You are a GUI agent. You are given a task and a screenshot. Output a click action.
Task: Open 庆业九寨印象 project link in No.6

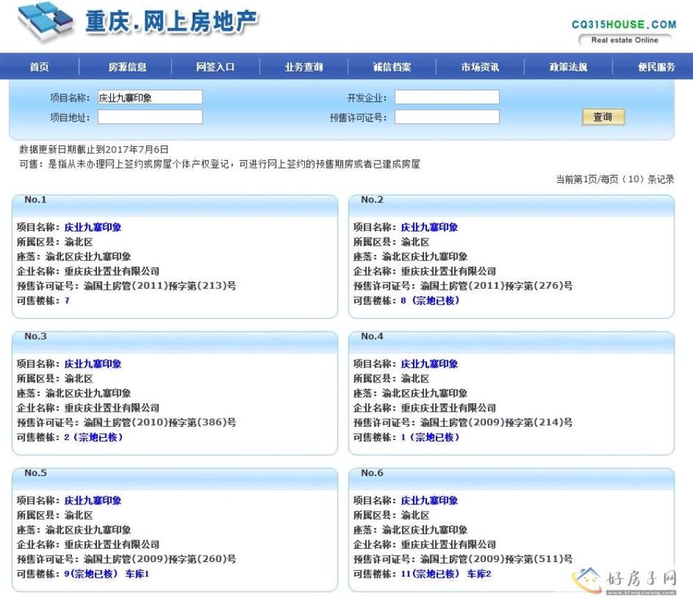(x=429, y=500)
